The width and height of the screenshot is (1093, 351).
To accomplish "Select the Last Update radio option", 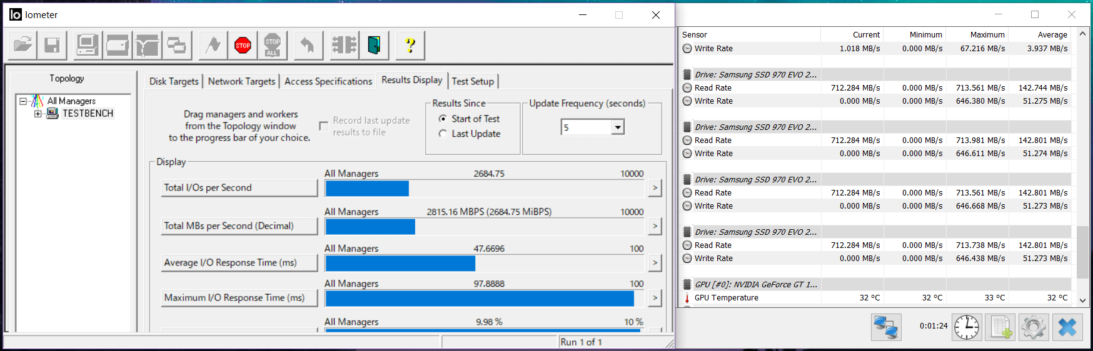I will 443,134.
